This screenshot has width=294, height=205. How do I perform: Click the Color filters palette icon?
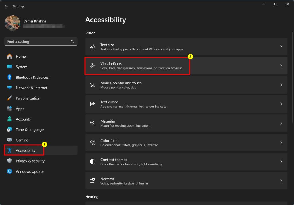[x=93, y=142]
